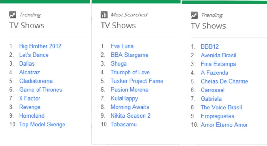Open the Avenida Brasil link

[219, 55]
